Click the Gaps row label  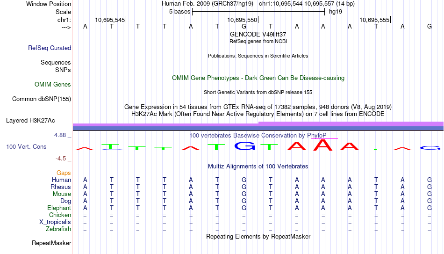[x=64, y=173]
